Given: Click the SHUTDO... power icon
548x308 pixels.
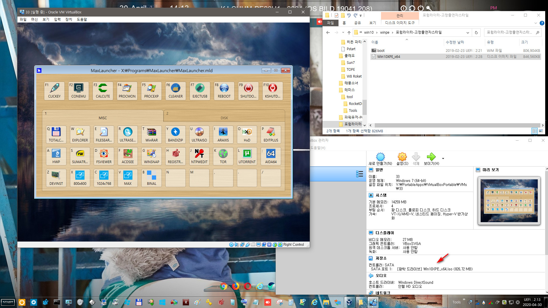Looking at the screenshot, I should pos(248,91).
